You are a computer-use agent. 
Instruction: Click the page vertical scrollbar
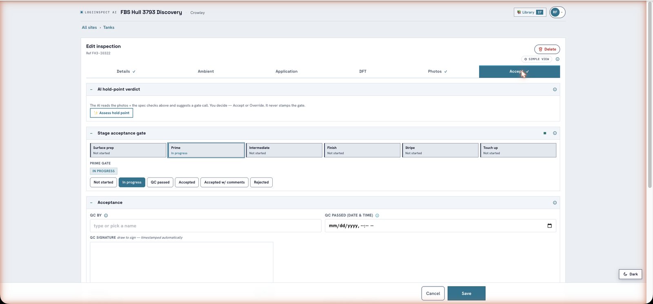pyautogui.click(x=650, y=95)
